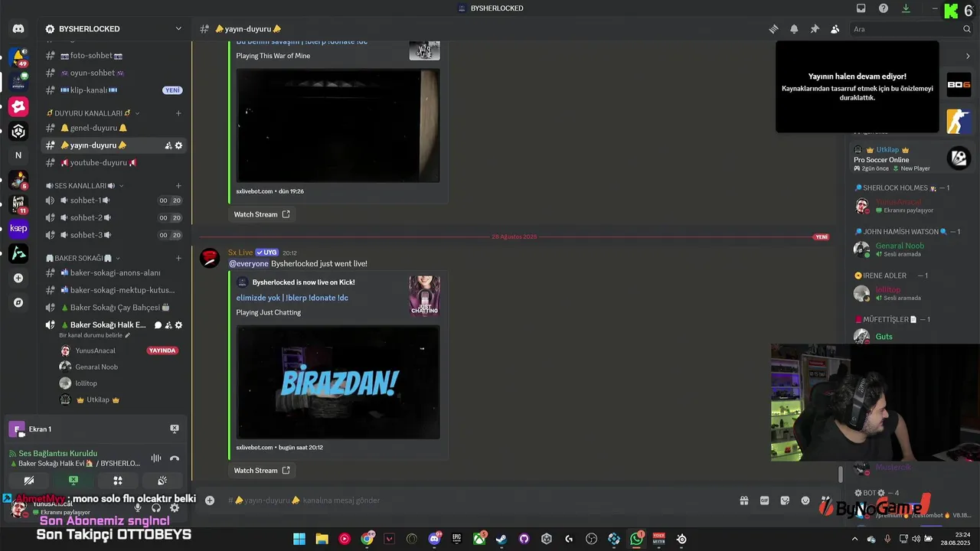Open the klip-kanalı channel
The width and height of the screenshot is (980, 551).
point(113,90)
